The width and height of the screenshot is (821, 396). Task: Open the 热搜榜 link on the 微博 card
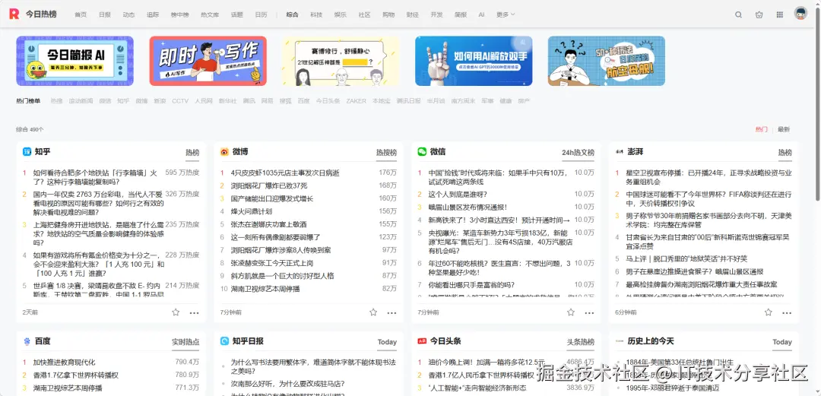(x=386, y=153)
